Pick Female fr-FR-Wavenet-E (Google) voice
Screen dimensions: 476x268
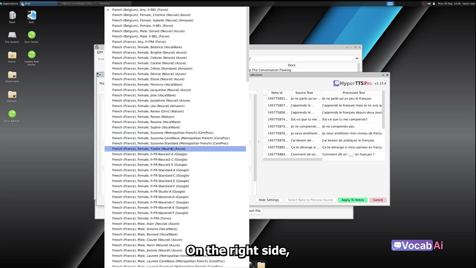click(175, 208)
